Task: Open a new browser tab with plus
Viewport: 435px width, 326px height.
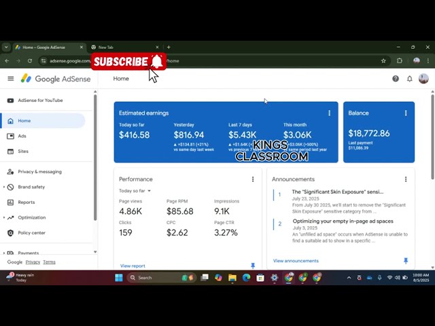Action: [x=169, y=48]
